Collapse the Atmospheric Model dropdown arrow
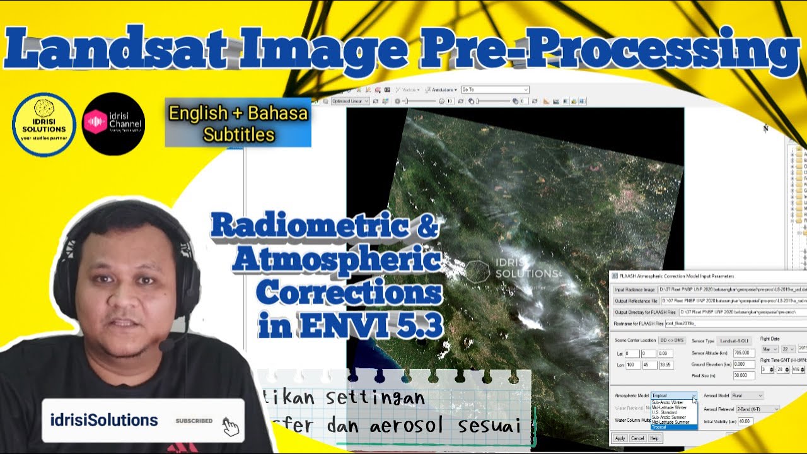The image size is (807, 454). pos(694,395)
